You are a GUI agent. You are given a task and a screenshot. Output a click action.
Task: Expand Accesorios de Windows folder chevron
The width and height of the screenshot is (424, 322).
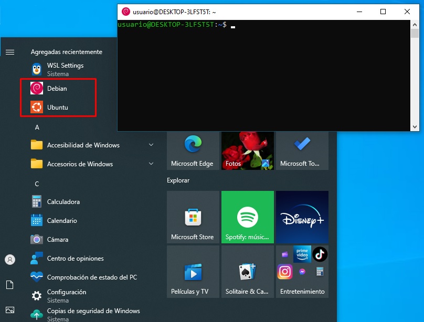click(x=151, y=164)
